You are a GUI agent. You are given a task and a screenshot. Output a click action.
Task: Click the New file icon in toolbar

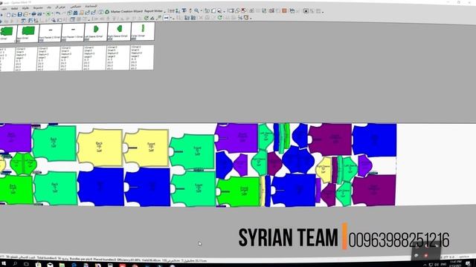point(8,15)
